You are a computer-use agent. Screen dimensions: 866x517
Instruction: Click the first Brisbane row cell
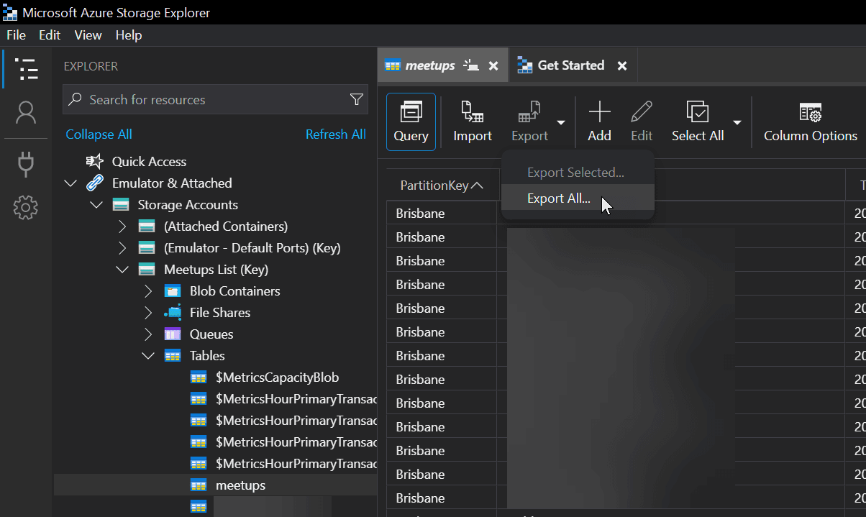click(x=442, y=214)
